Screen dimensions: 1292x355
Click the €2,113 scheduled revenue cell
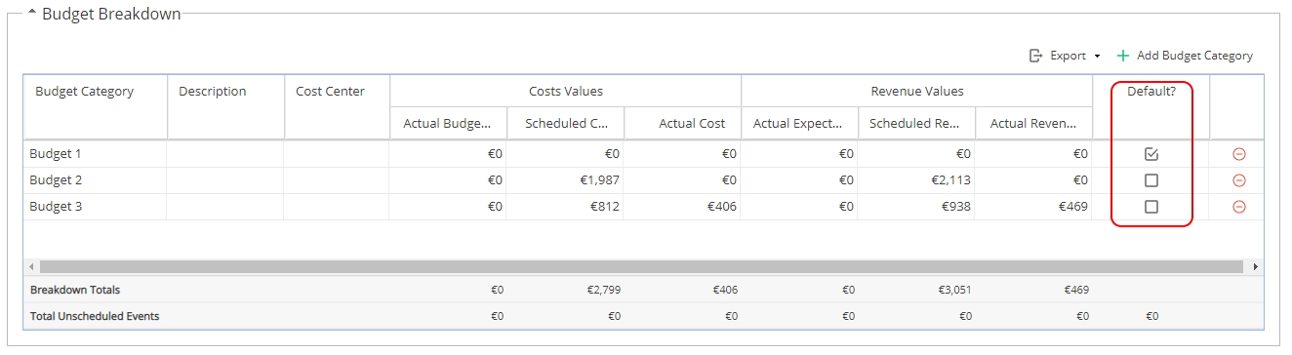coord(917,180)
